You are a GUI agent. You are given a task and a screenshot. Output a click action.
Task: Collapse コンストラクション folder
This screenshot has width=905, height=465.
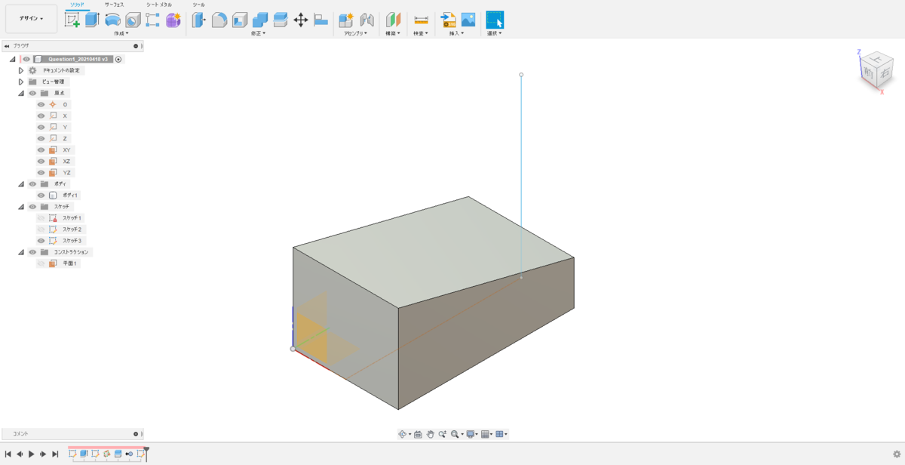[21, 252]
